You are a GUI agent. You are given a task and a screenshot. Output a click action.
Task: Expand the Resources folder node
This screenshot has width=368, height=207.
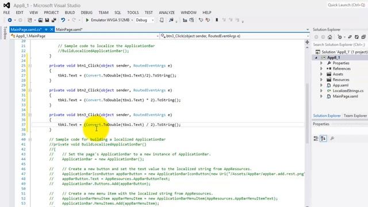[x=321, y=80]
